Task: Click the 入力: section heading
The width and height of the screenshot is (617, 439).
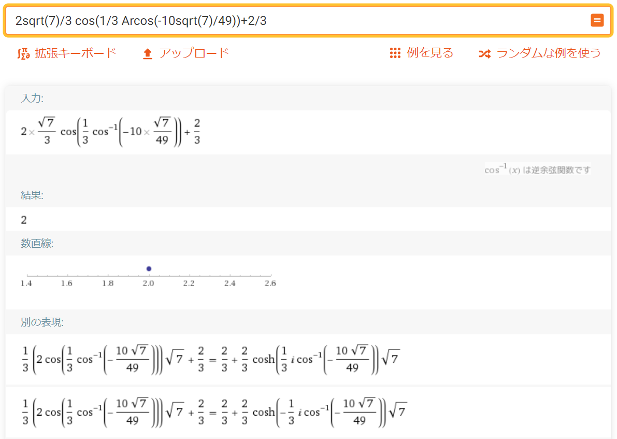Action: [32, 98]
